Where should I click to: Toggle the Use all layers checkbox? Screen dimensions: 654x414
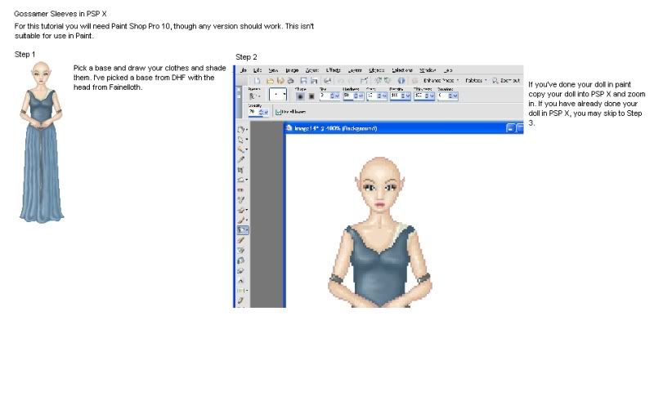[x=278, y=112]
